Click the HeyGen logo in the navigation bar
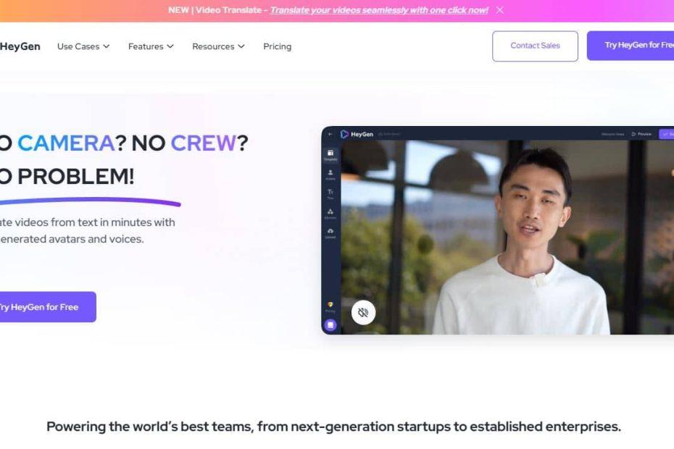 click(x=20, y=46)
